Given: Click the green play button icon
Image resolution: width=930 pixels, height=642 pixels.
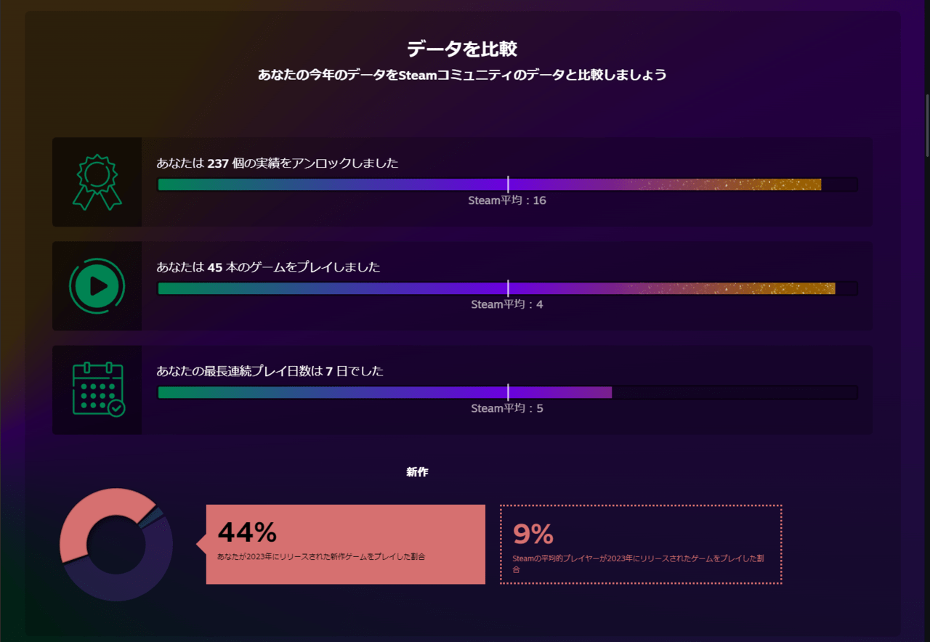Looking at the screenshot, I should (97, 286).
